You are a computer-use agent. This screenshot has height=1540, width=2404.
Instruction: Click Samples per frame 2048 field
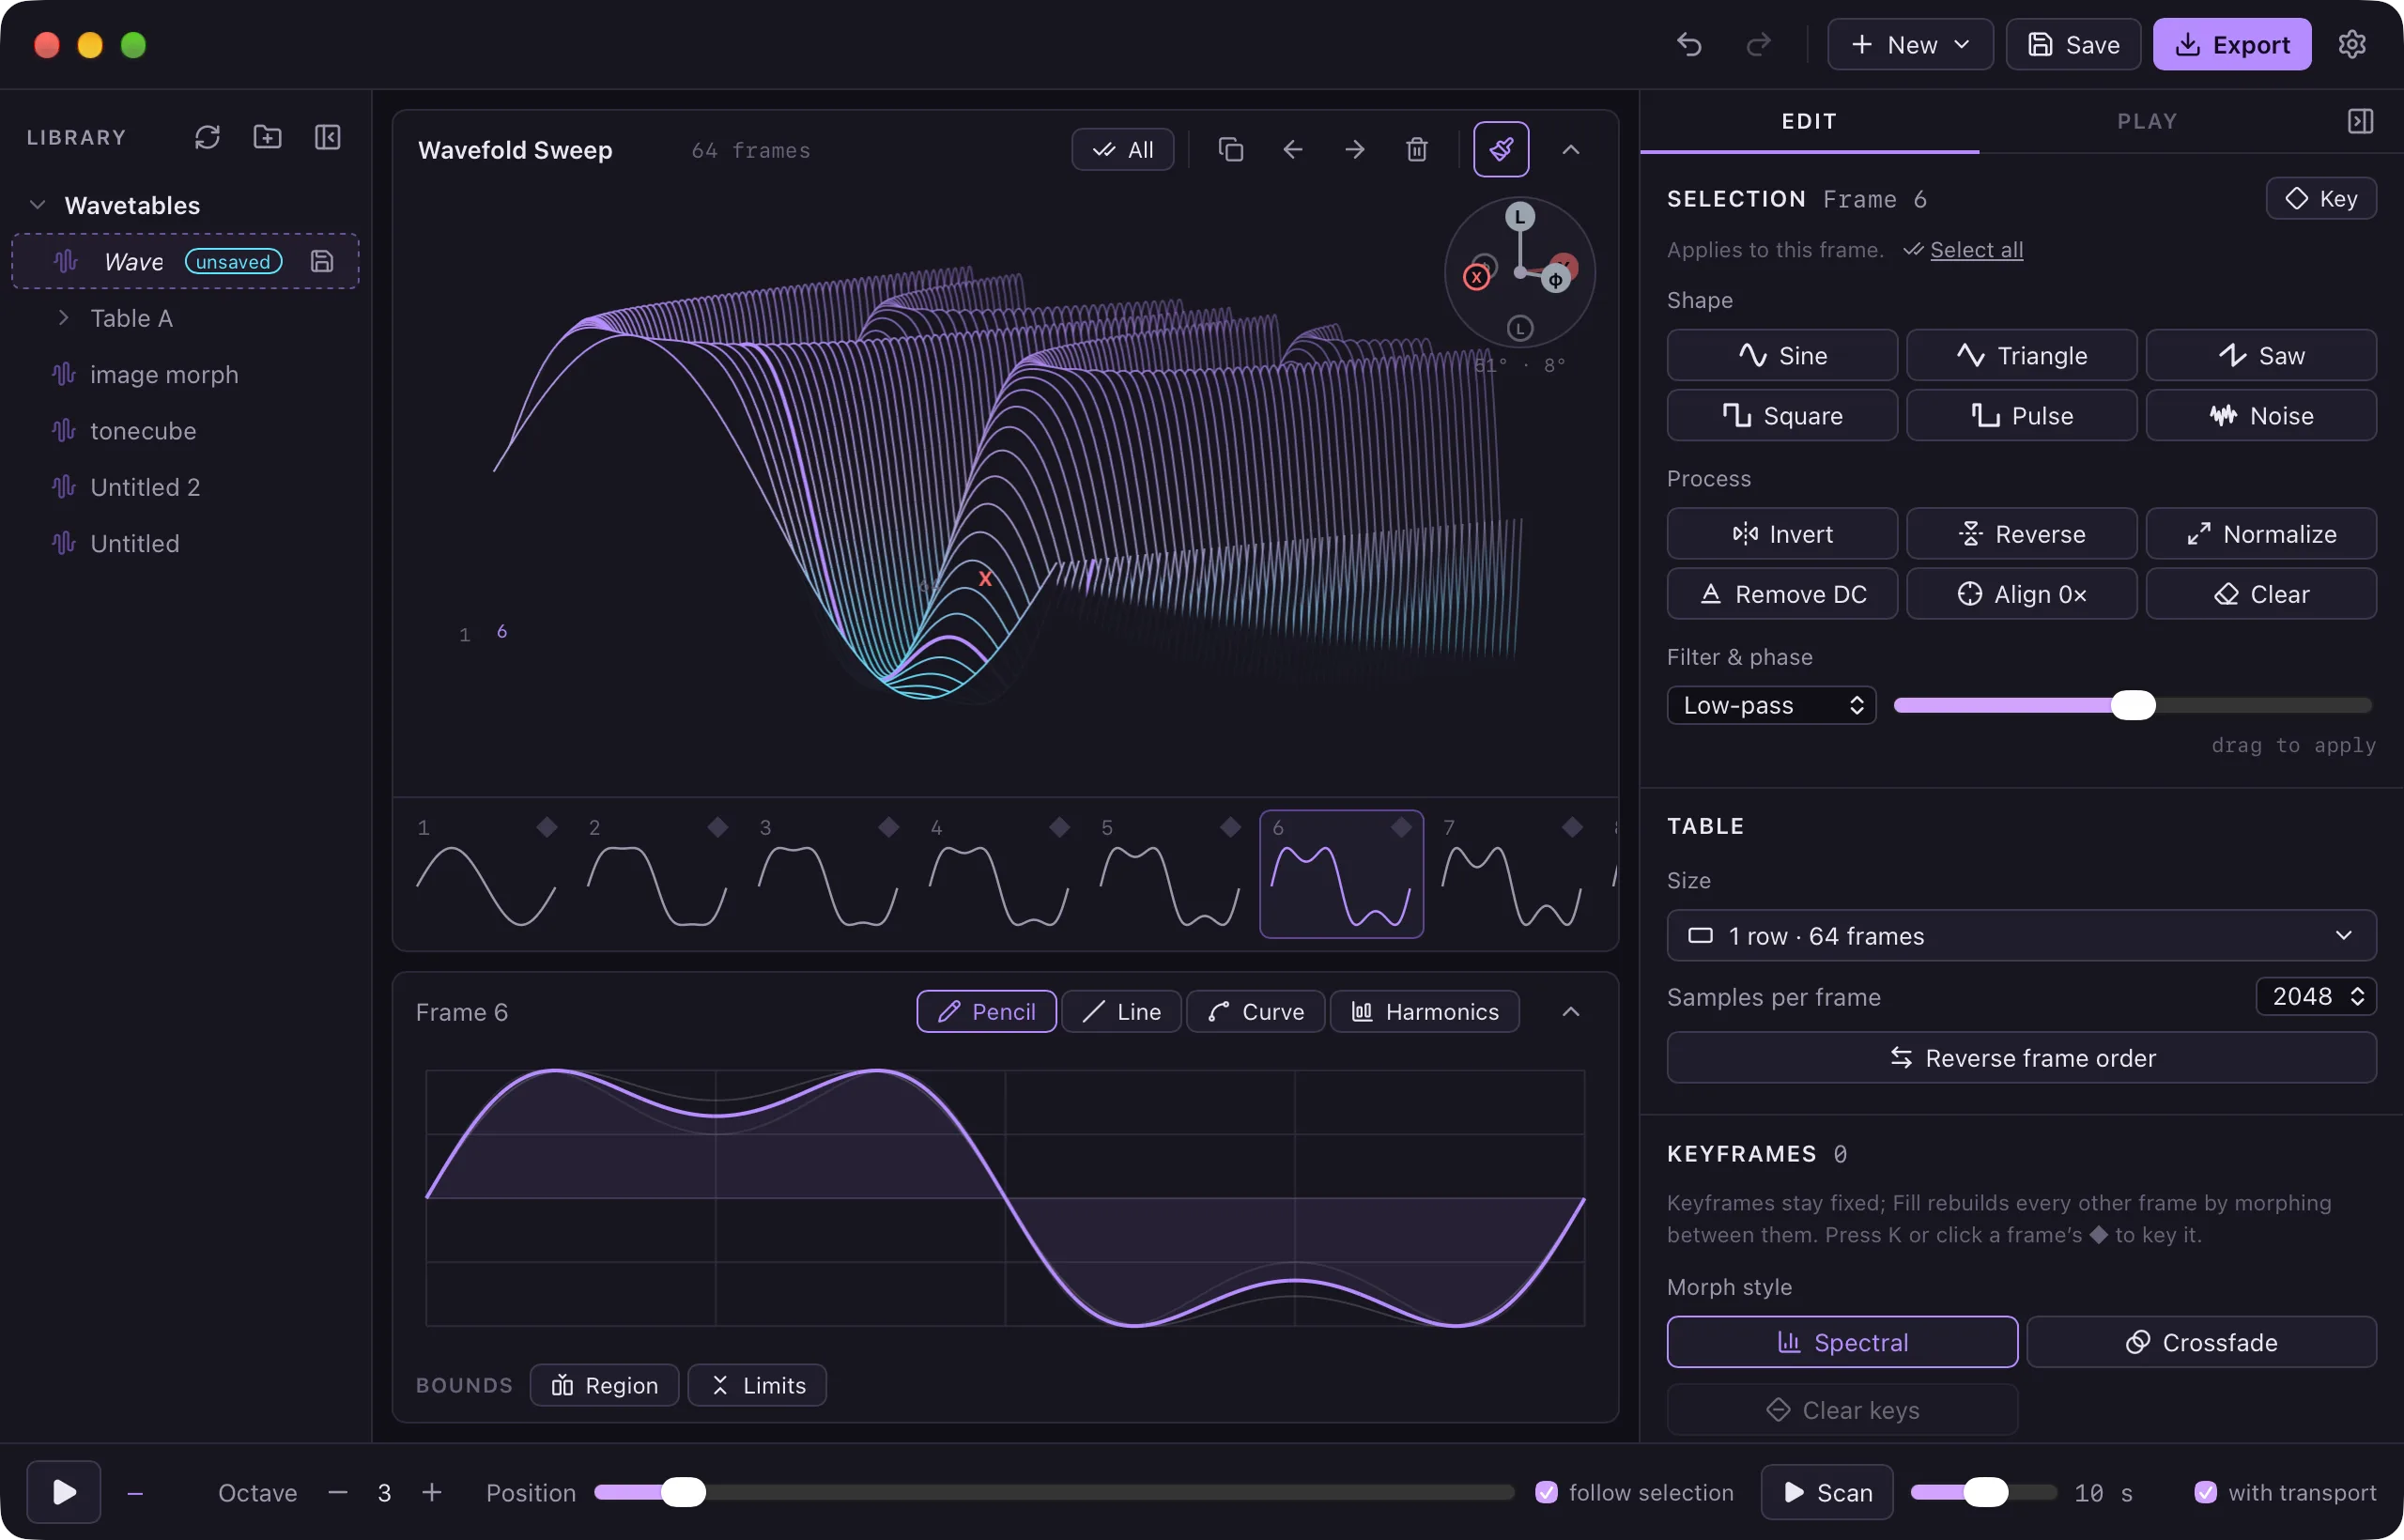tap(2316, 997)
